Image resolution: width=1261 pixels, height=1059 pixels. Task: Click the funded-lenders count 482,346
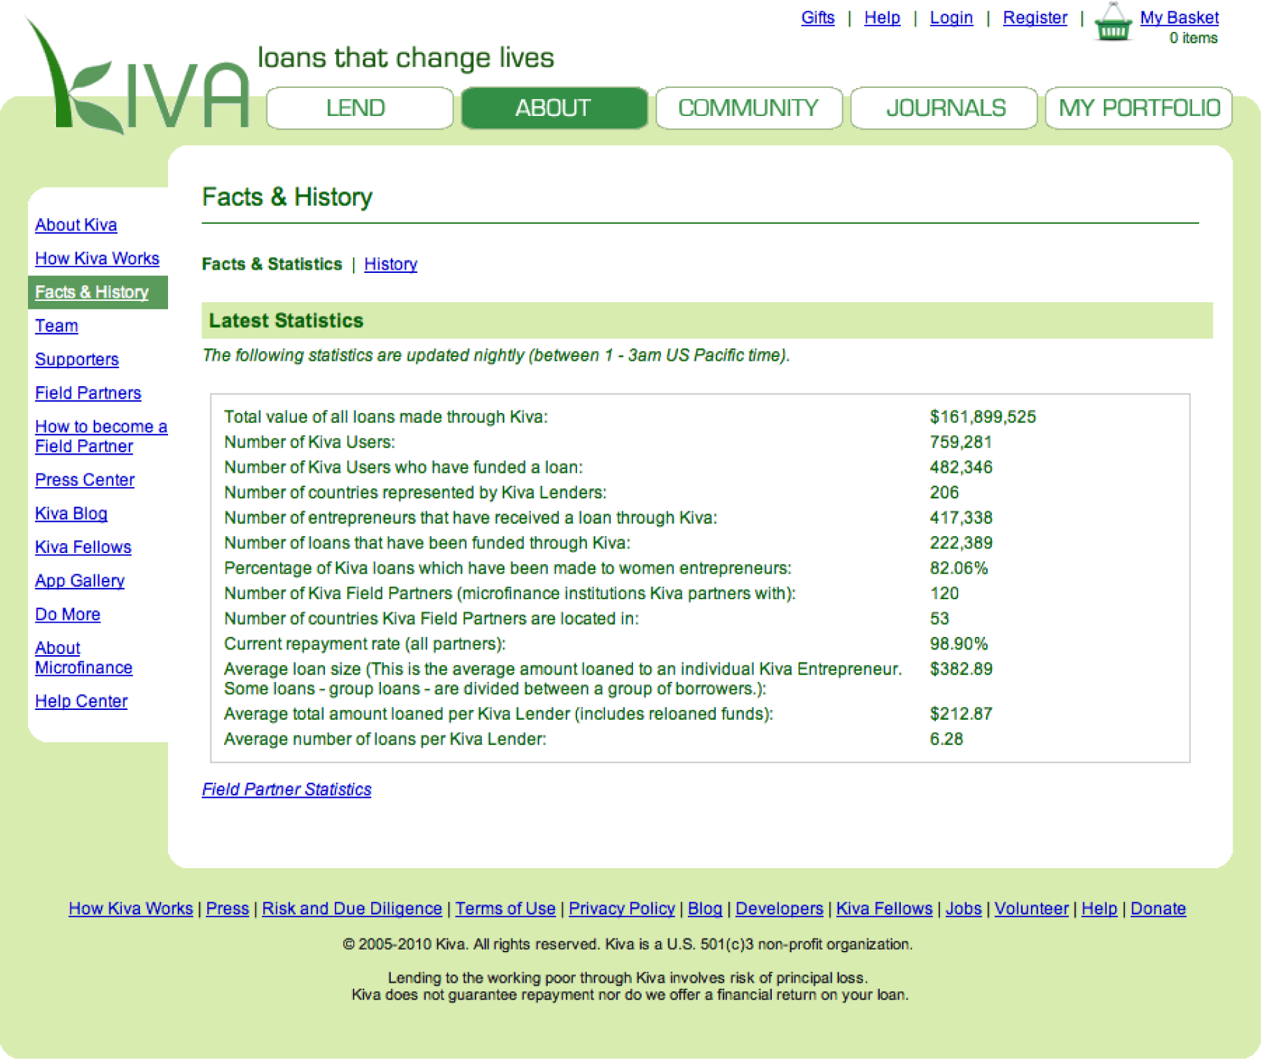tap(961, 468)
